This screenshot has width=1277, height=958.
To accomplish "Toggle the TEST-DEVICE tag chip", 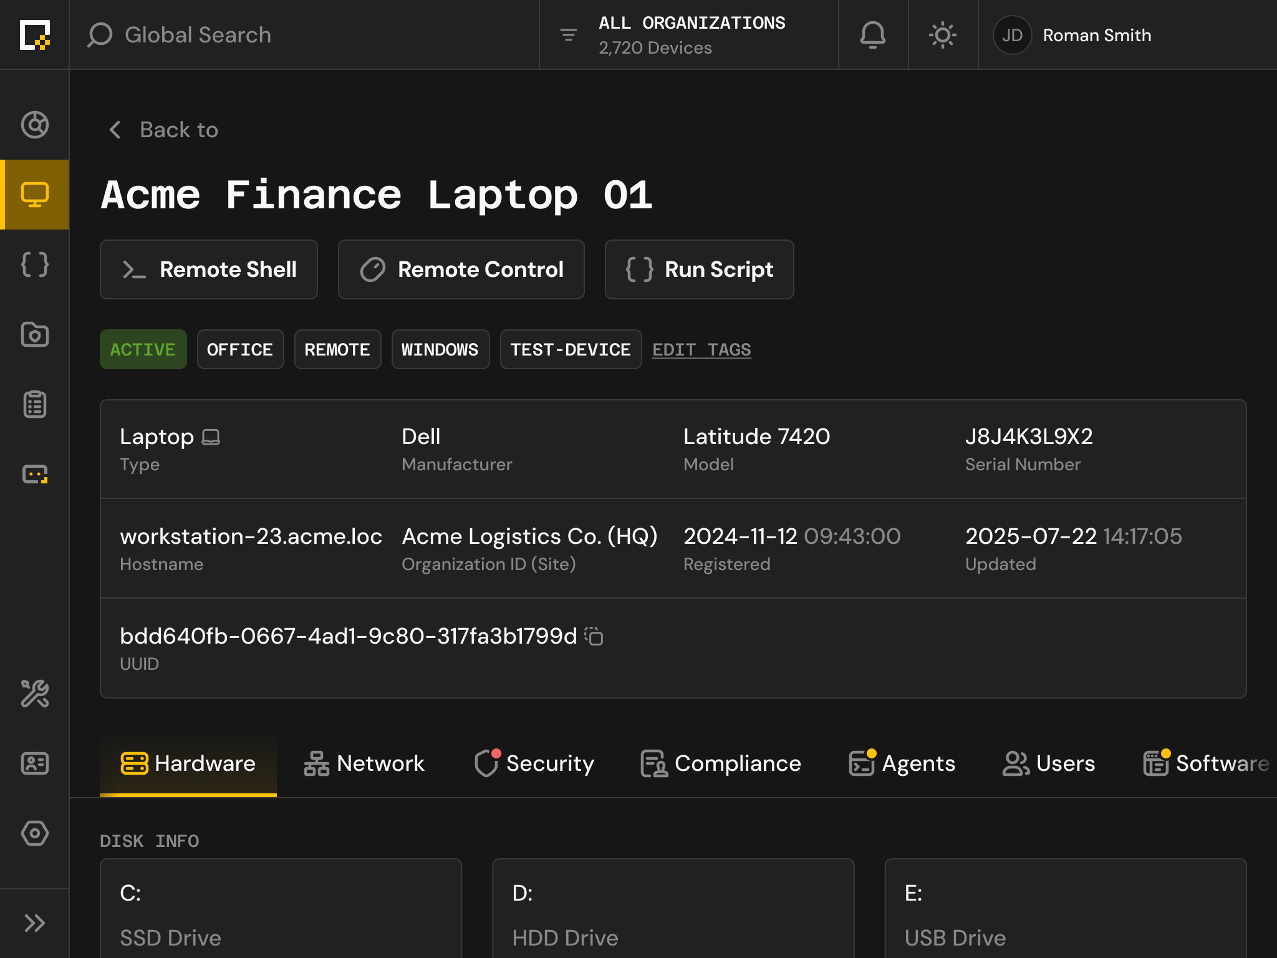I will (x=570, y=349).
